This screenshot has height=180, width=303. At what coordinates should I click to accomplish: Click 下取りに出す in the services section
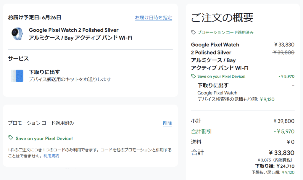tap(44, 72)
